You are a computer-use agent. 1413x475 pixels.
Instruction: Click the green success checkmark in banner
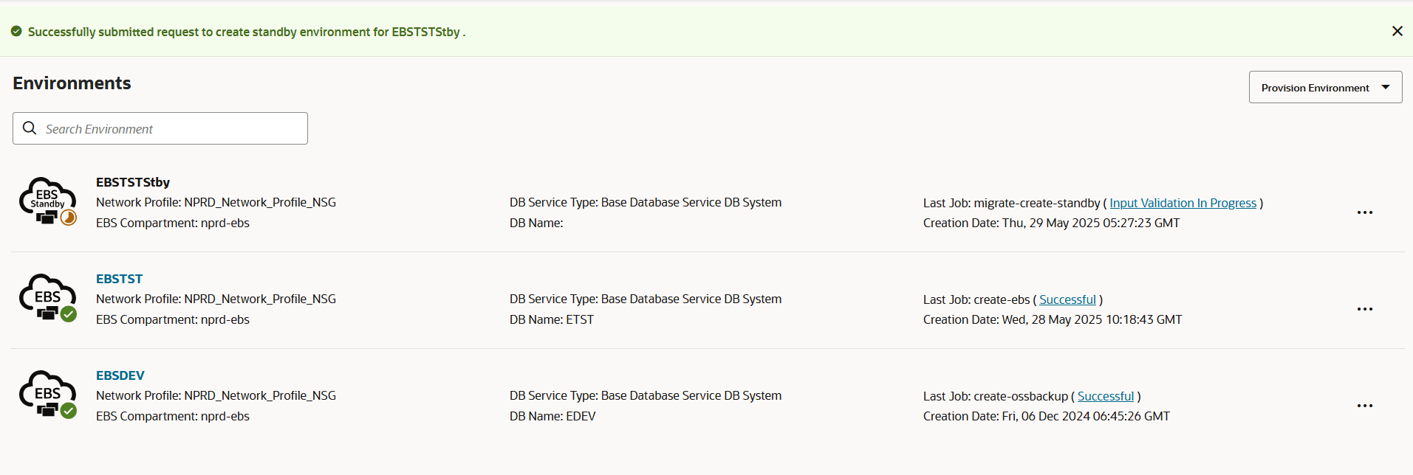[x=16, y=32]
